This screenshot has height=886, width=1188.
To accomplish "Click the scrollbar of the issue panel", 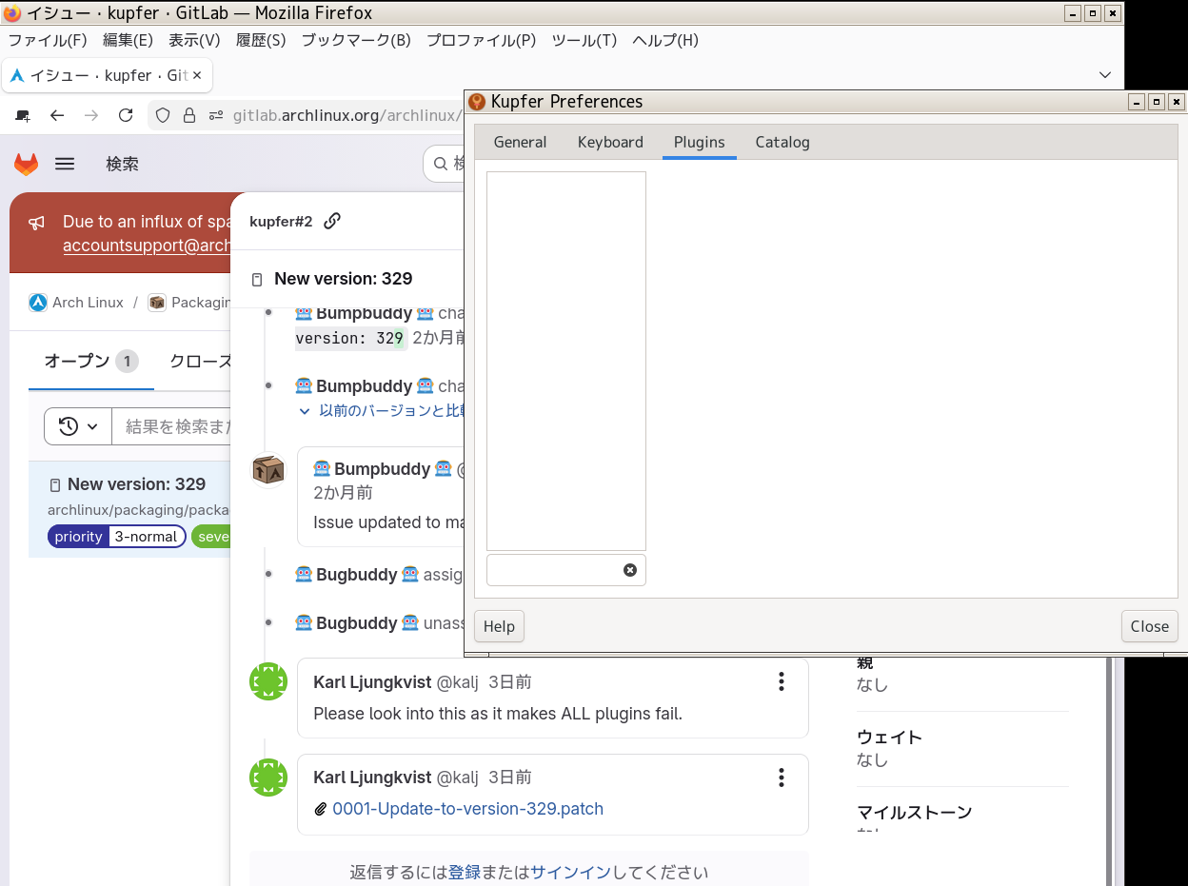I will [1110, 769].
